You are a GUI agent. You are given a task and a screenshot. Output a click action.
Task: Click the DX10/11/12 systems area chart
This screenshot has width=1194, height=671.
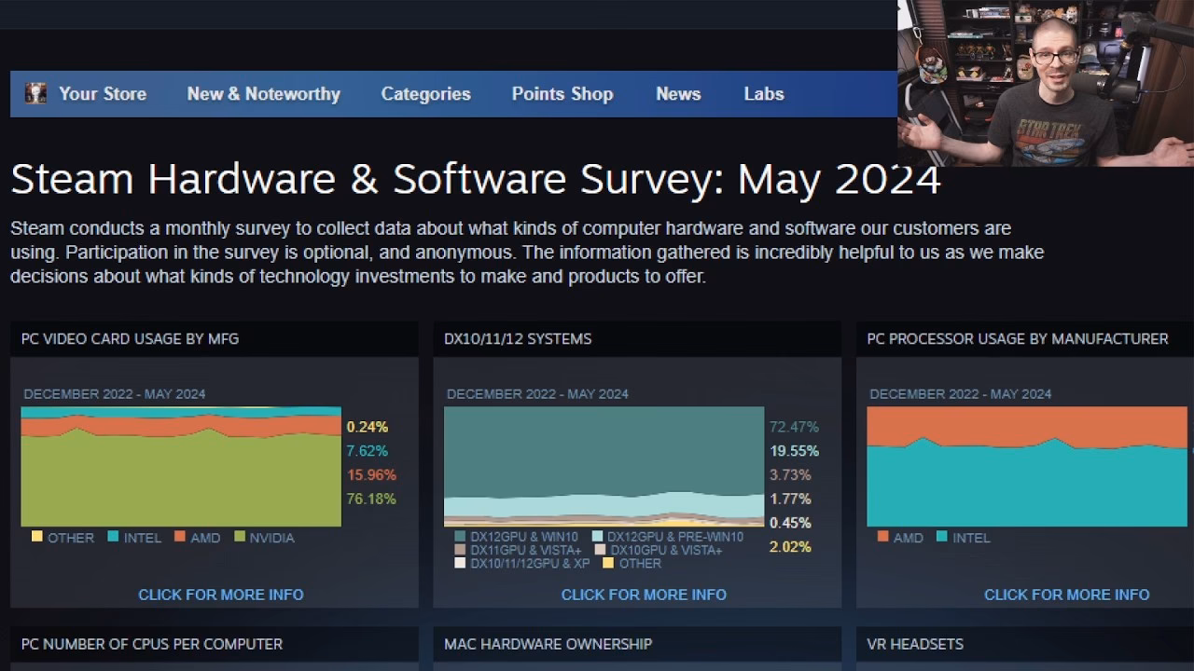604,466
